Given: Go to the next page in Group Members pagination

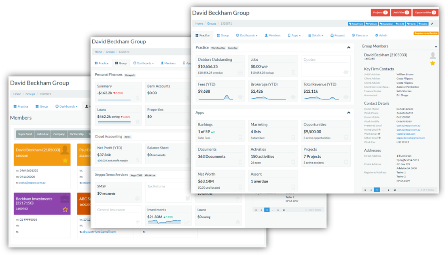Looking at the screenshot, I should 389,190.
